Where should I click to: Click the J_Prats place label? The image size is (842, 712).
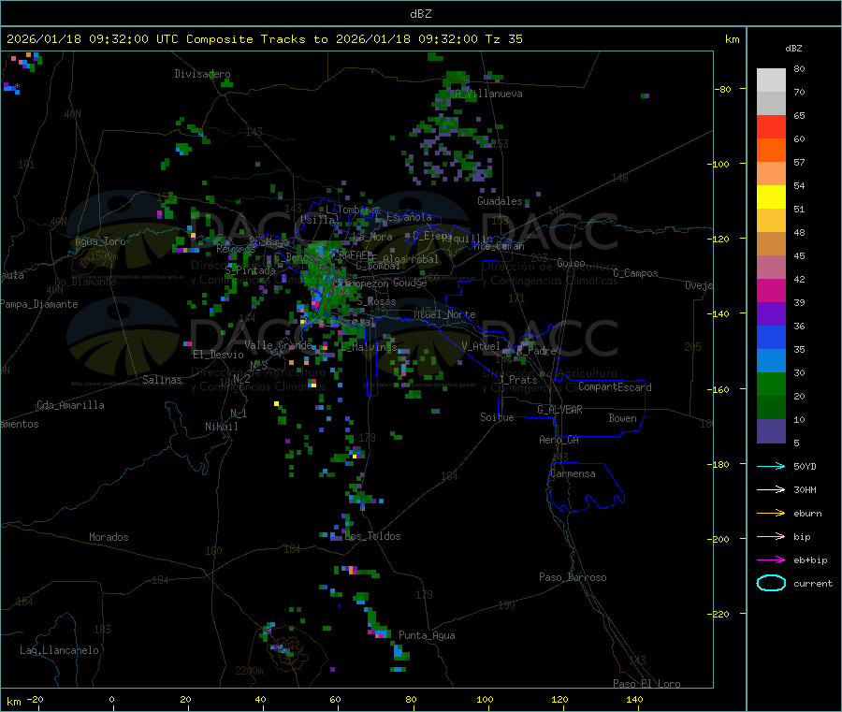pos(518,380)
